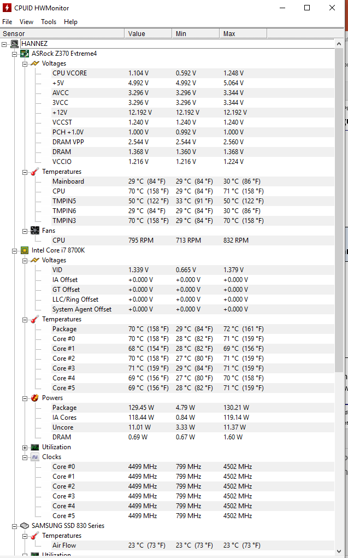
Task: Collapse the CPU Temperatures group under Intel Core i7
Action: pos(25,320)
